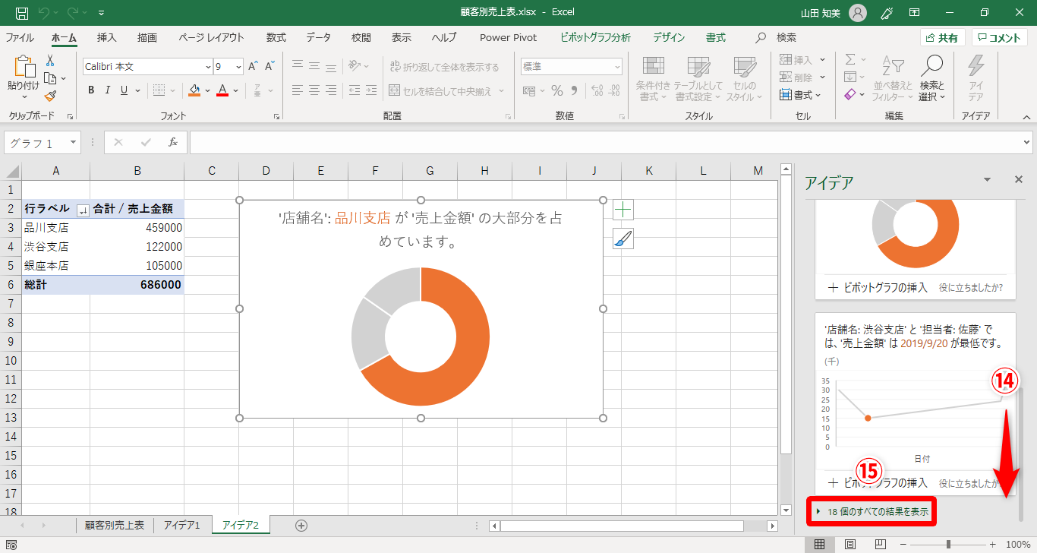Image resolution: width=1037 pixels, height=553 pixels.
Task: Open the 山田 知美 account avatar
Action: click(857, 13)
